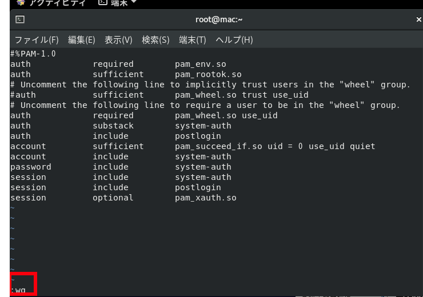This screenshot has width=423, height=297.
Task: Click the commented #auth line start
Action: [x=23, y=95]
